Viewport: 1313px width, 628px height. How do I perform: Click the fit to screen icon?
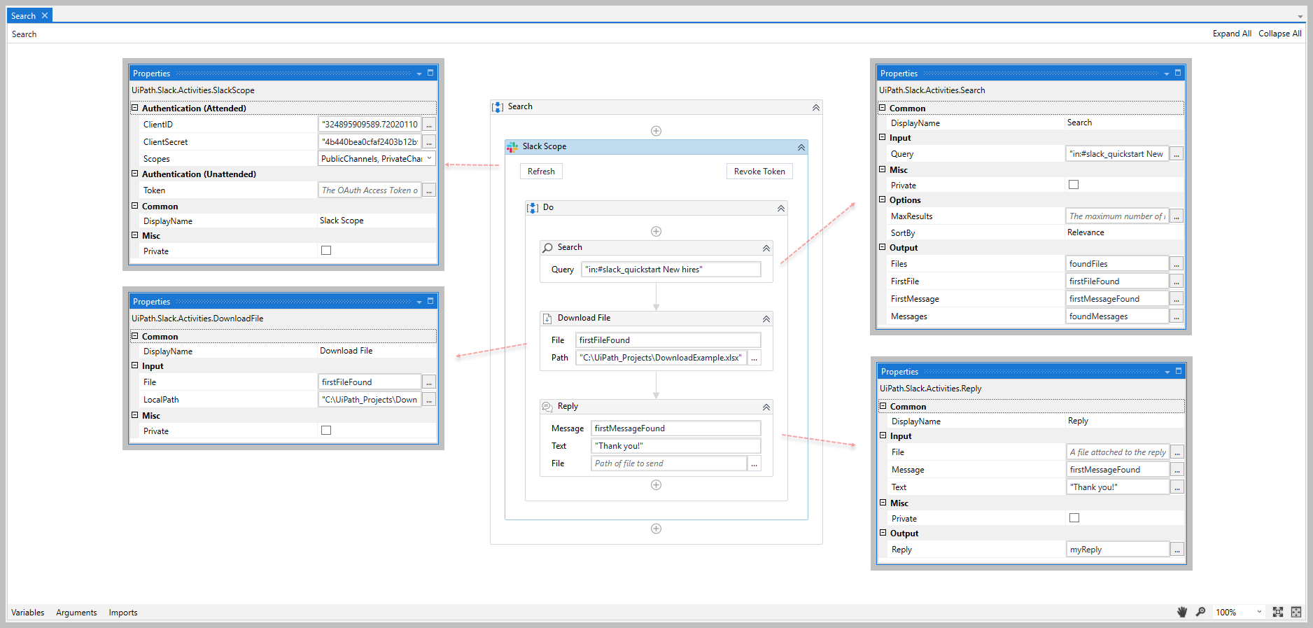[x=1278, y=612]
